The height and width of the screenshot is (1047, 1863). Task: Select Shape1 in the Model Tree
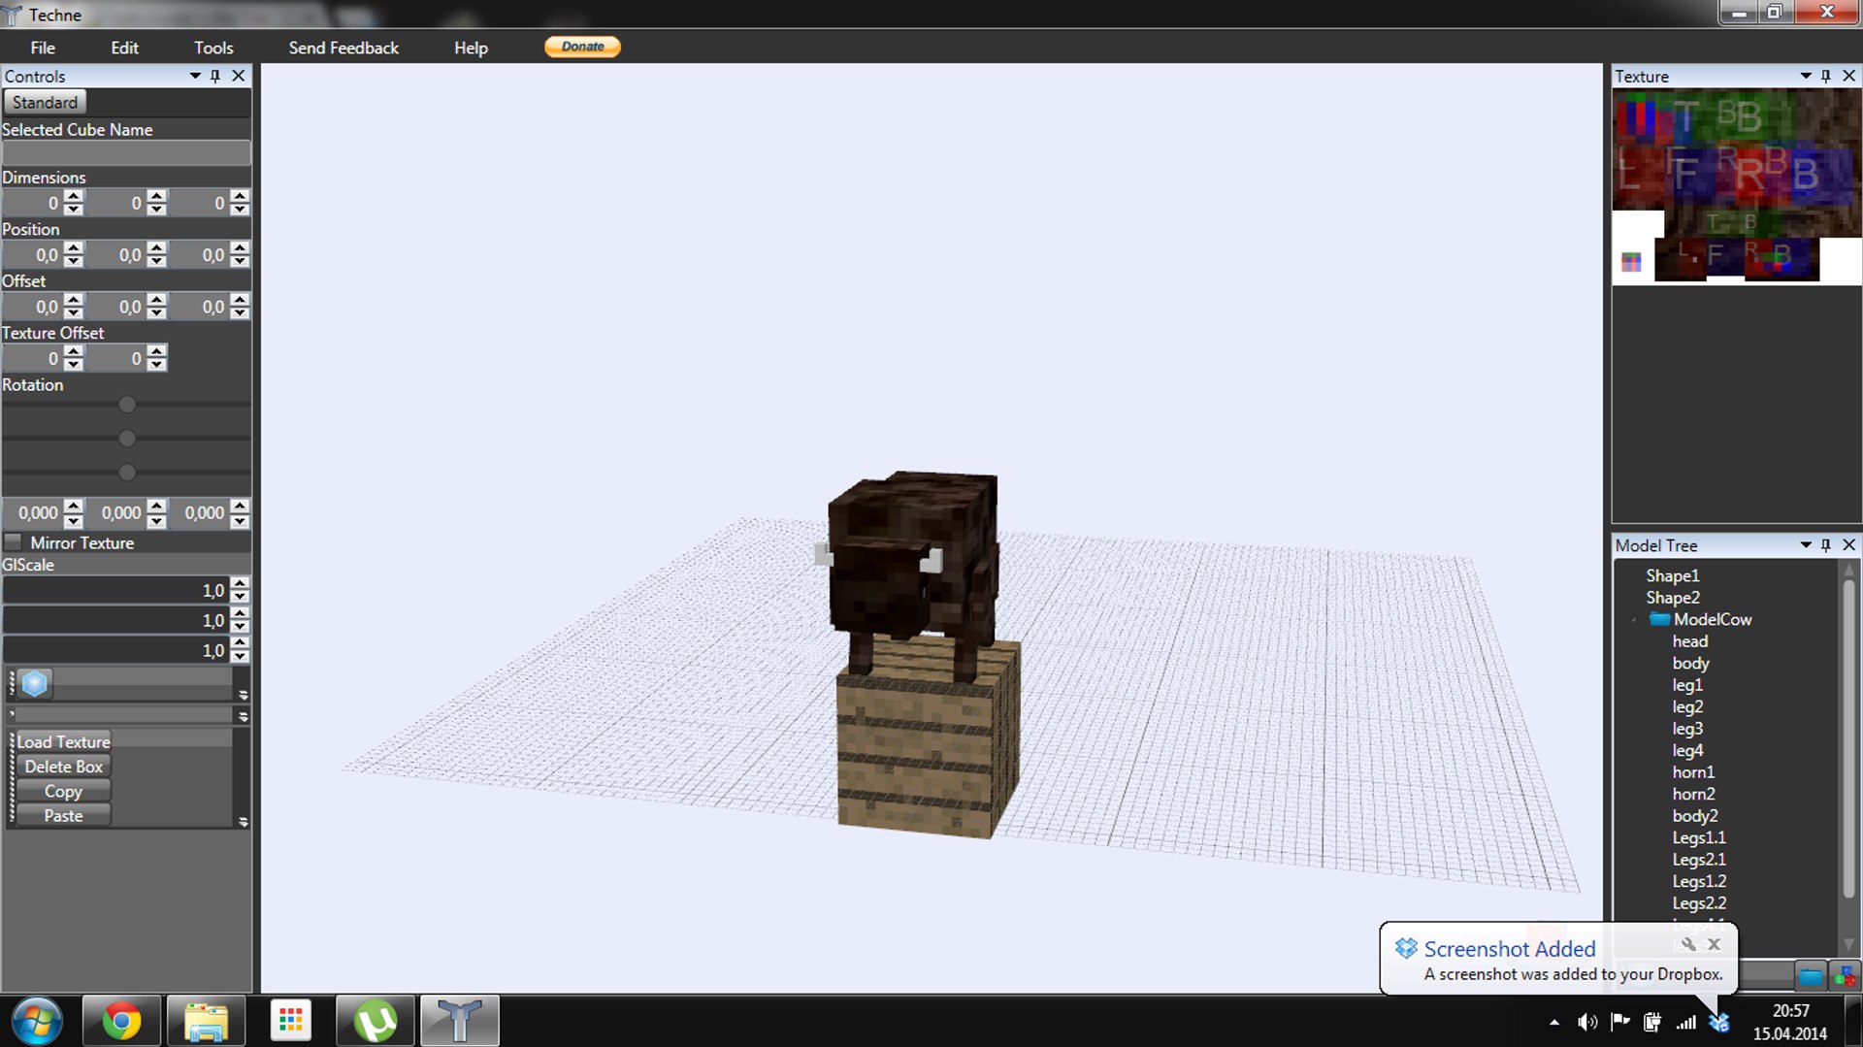click(1672, 575)
